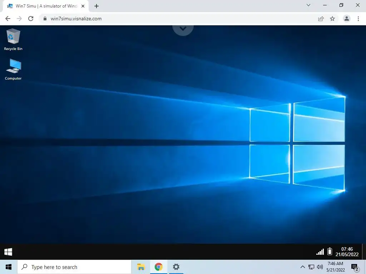Reload the Win7 Simu page
The height and width of the screenshot is (274, 366).
31,19
